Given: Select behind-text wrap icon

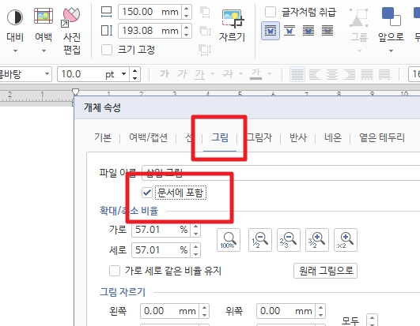Looking at the screenshot, I should click(308, 31).
